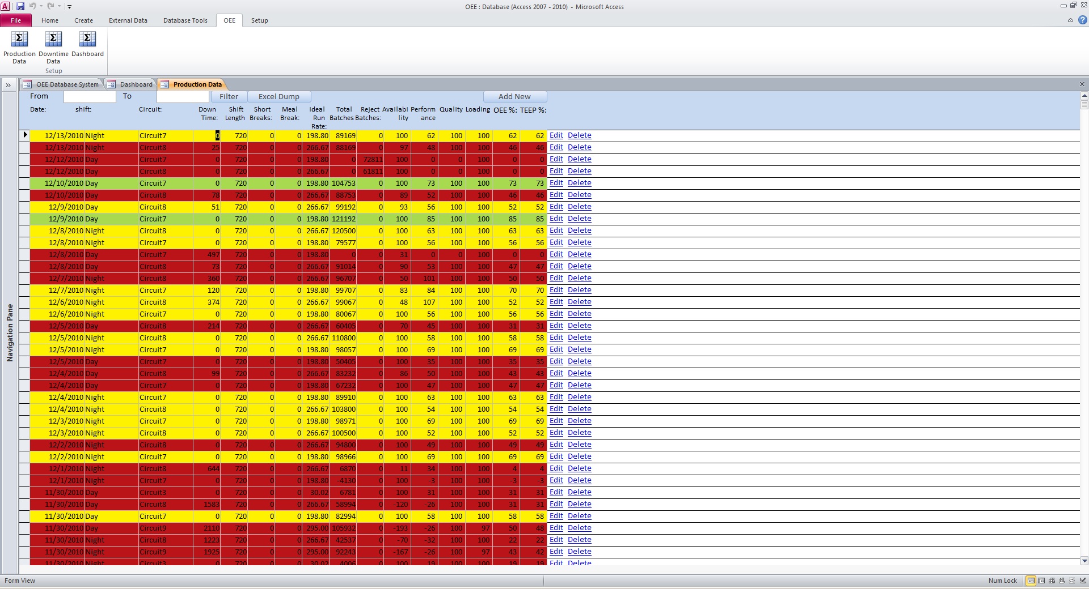Open the Setup ribbon tab
Image resolution: width=1089 pixels, height=589 pixels.
(x=259, y=20)
